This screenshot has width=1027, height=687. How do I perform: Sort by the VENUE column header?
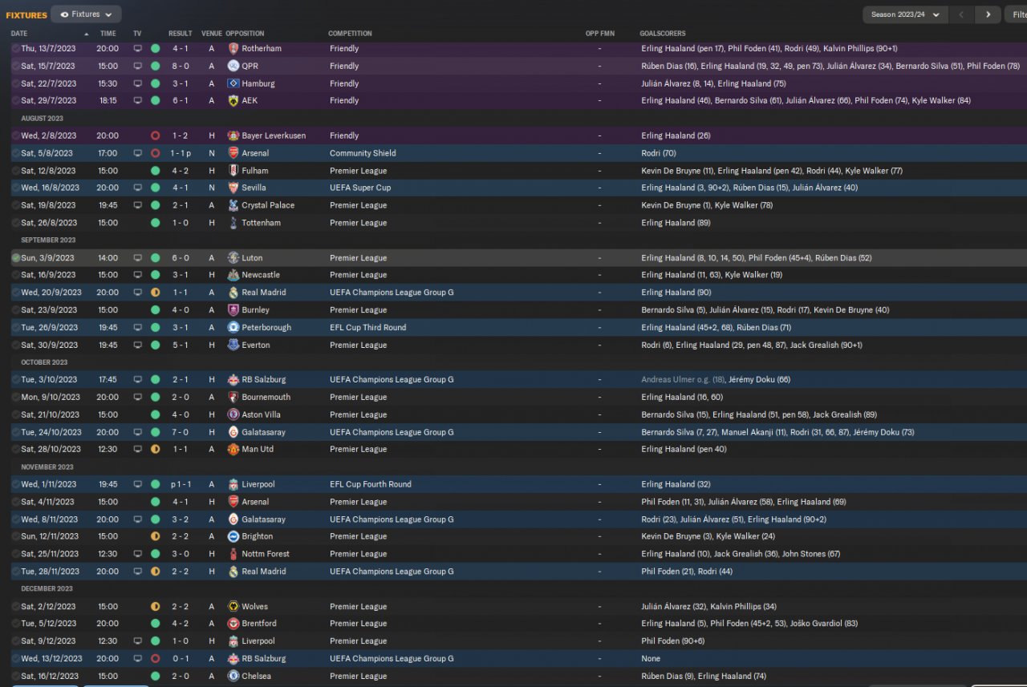pos(212,34)
